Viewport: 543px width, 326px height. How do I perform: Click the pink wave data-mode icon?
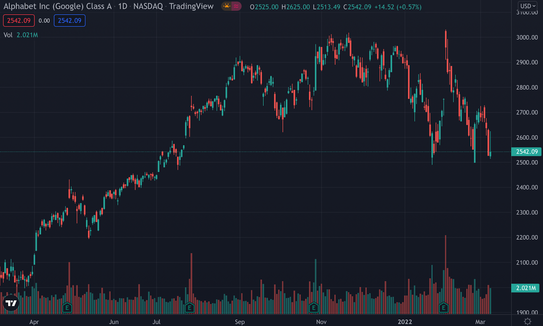tap(236, 6)
